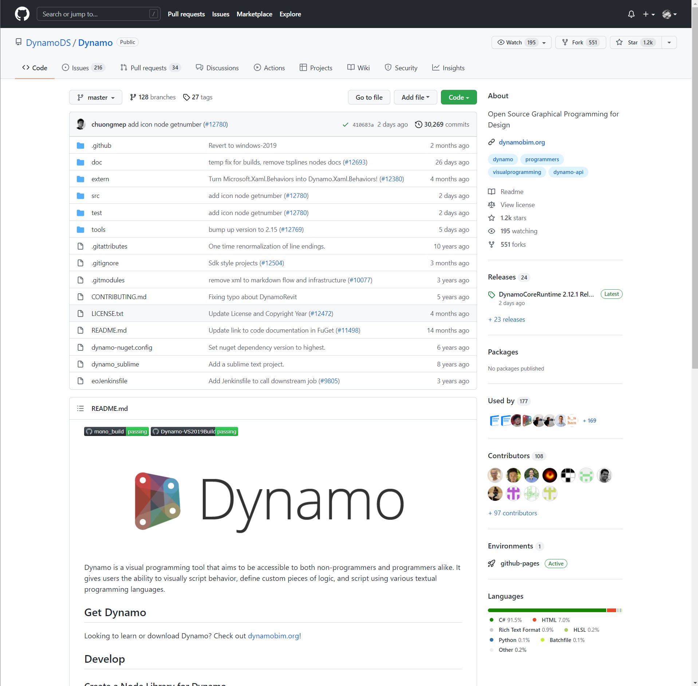The width and height of the screenshot is (698, 686).
Task: Check the commit status checkmark icon
Action: coord(345,124)
